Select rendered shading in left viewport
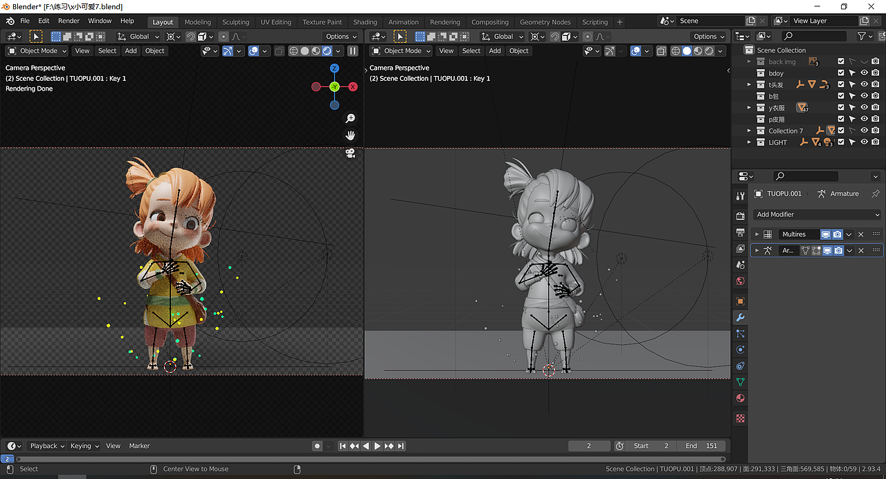This screenshot has width=886, height=479. (x=327, y=50)
